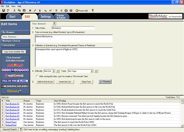Toggle italic formatting
Viewport: 184px width, 132px height.
coord(35,11)
